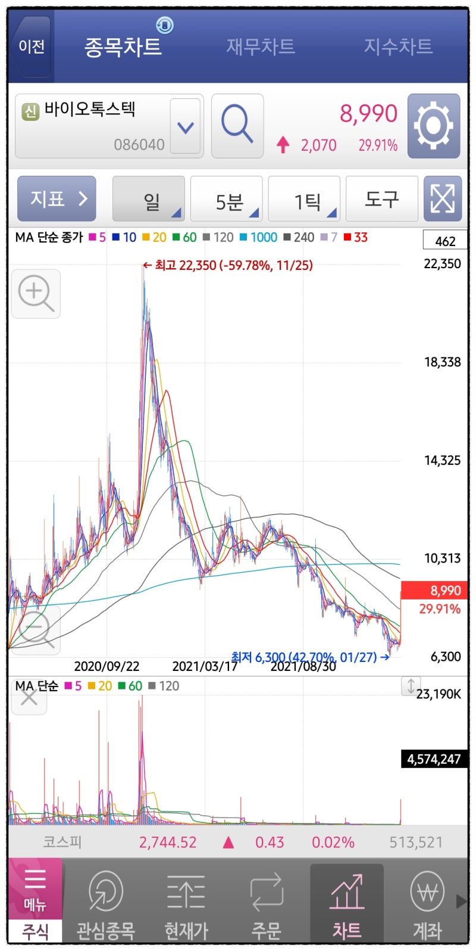Tap the MA 33 red legend entry
Screen dimensions: 476x951
click(x=356, y=237)
